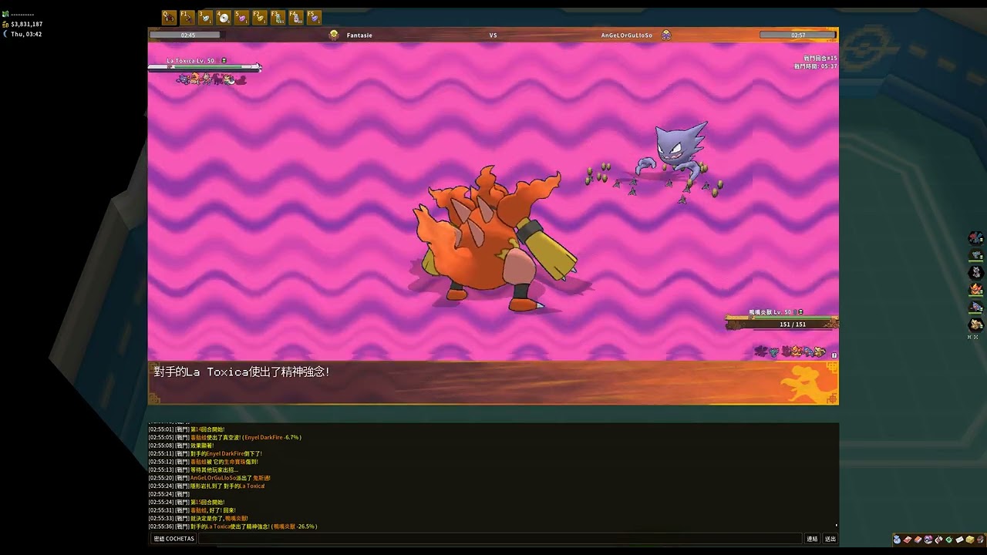The height and width of the screenshot is (555, 987).
Task: Click the player name Fantasie
Action: coord(359,35)
